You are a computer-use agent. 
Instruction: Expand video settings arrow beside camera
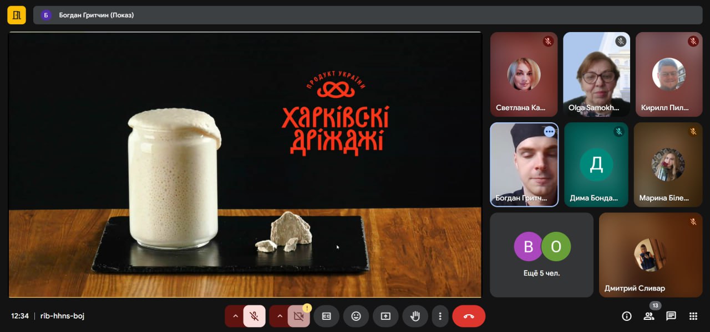coord(280,316)
